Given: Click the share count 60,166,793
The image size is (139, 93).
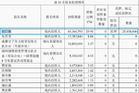Looking at the screenshot, I should 75,32.
